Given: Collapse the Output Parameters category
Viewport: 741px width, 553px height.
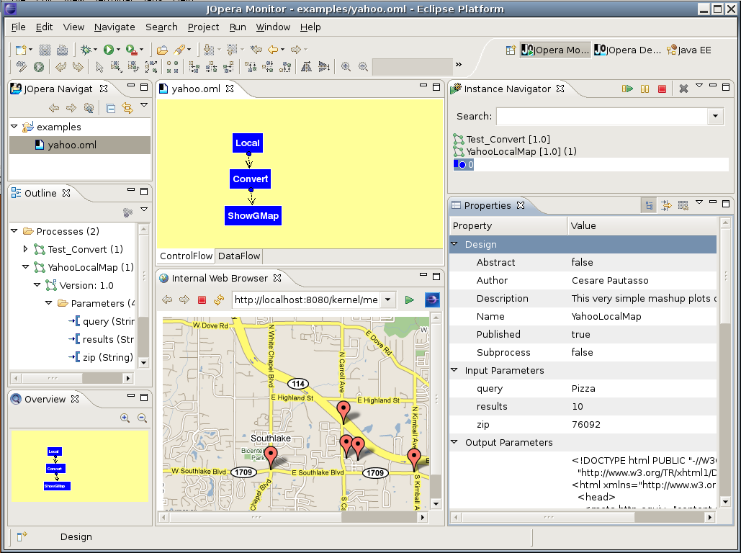Looking at the screenshot, I should (454, 442).
